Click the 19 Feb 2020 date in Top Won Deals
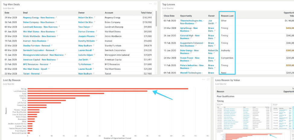The height and width of the screenshot is (140, 294). [x=11, y=41]
